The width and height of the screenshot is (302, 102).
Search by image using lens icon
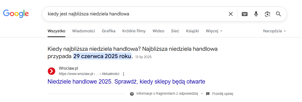point(267,14)
